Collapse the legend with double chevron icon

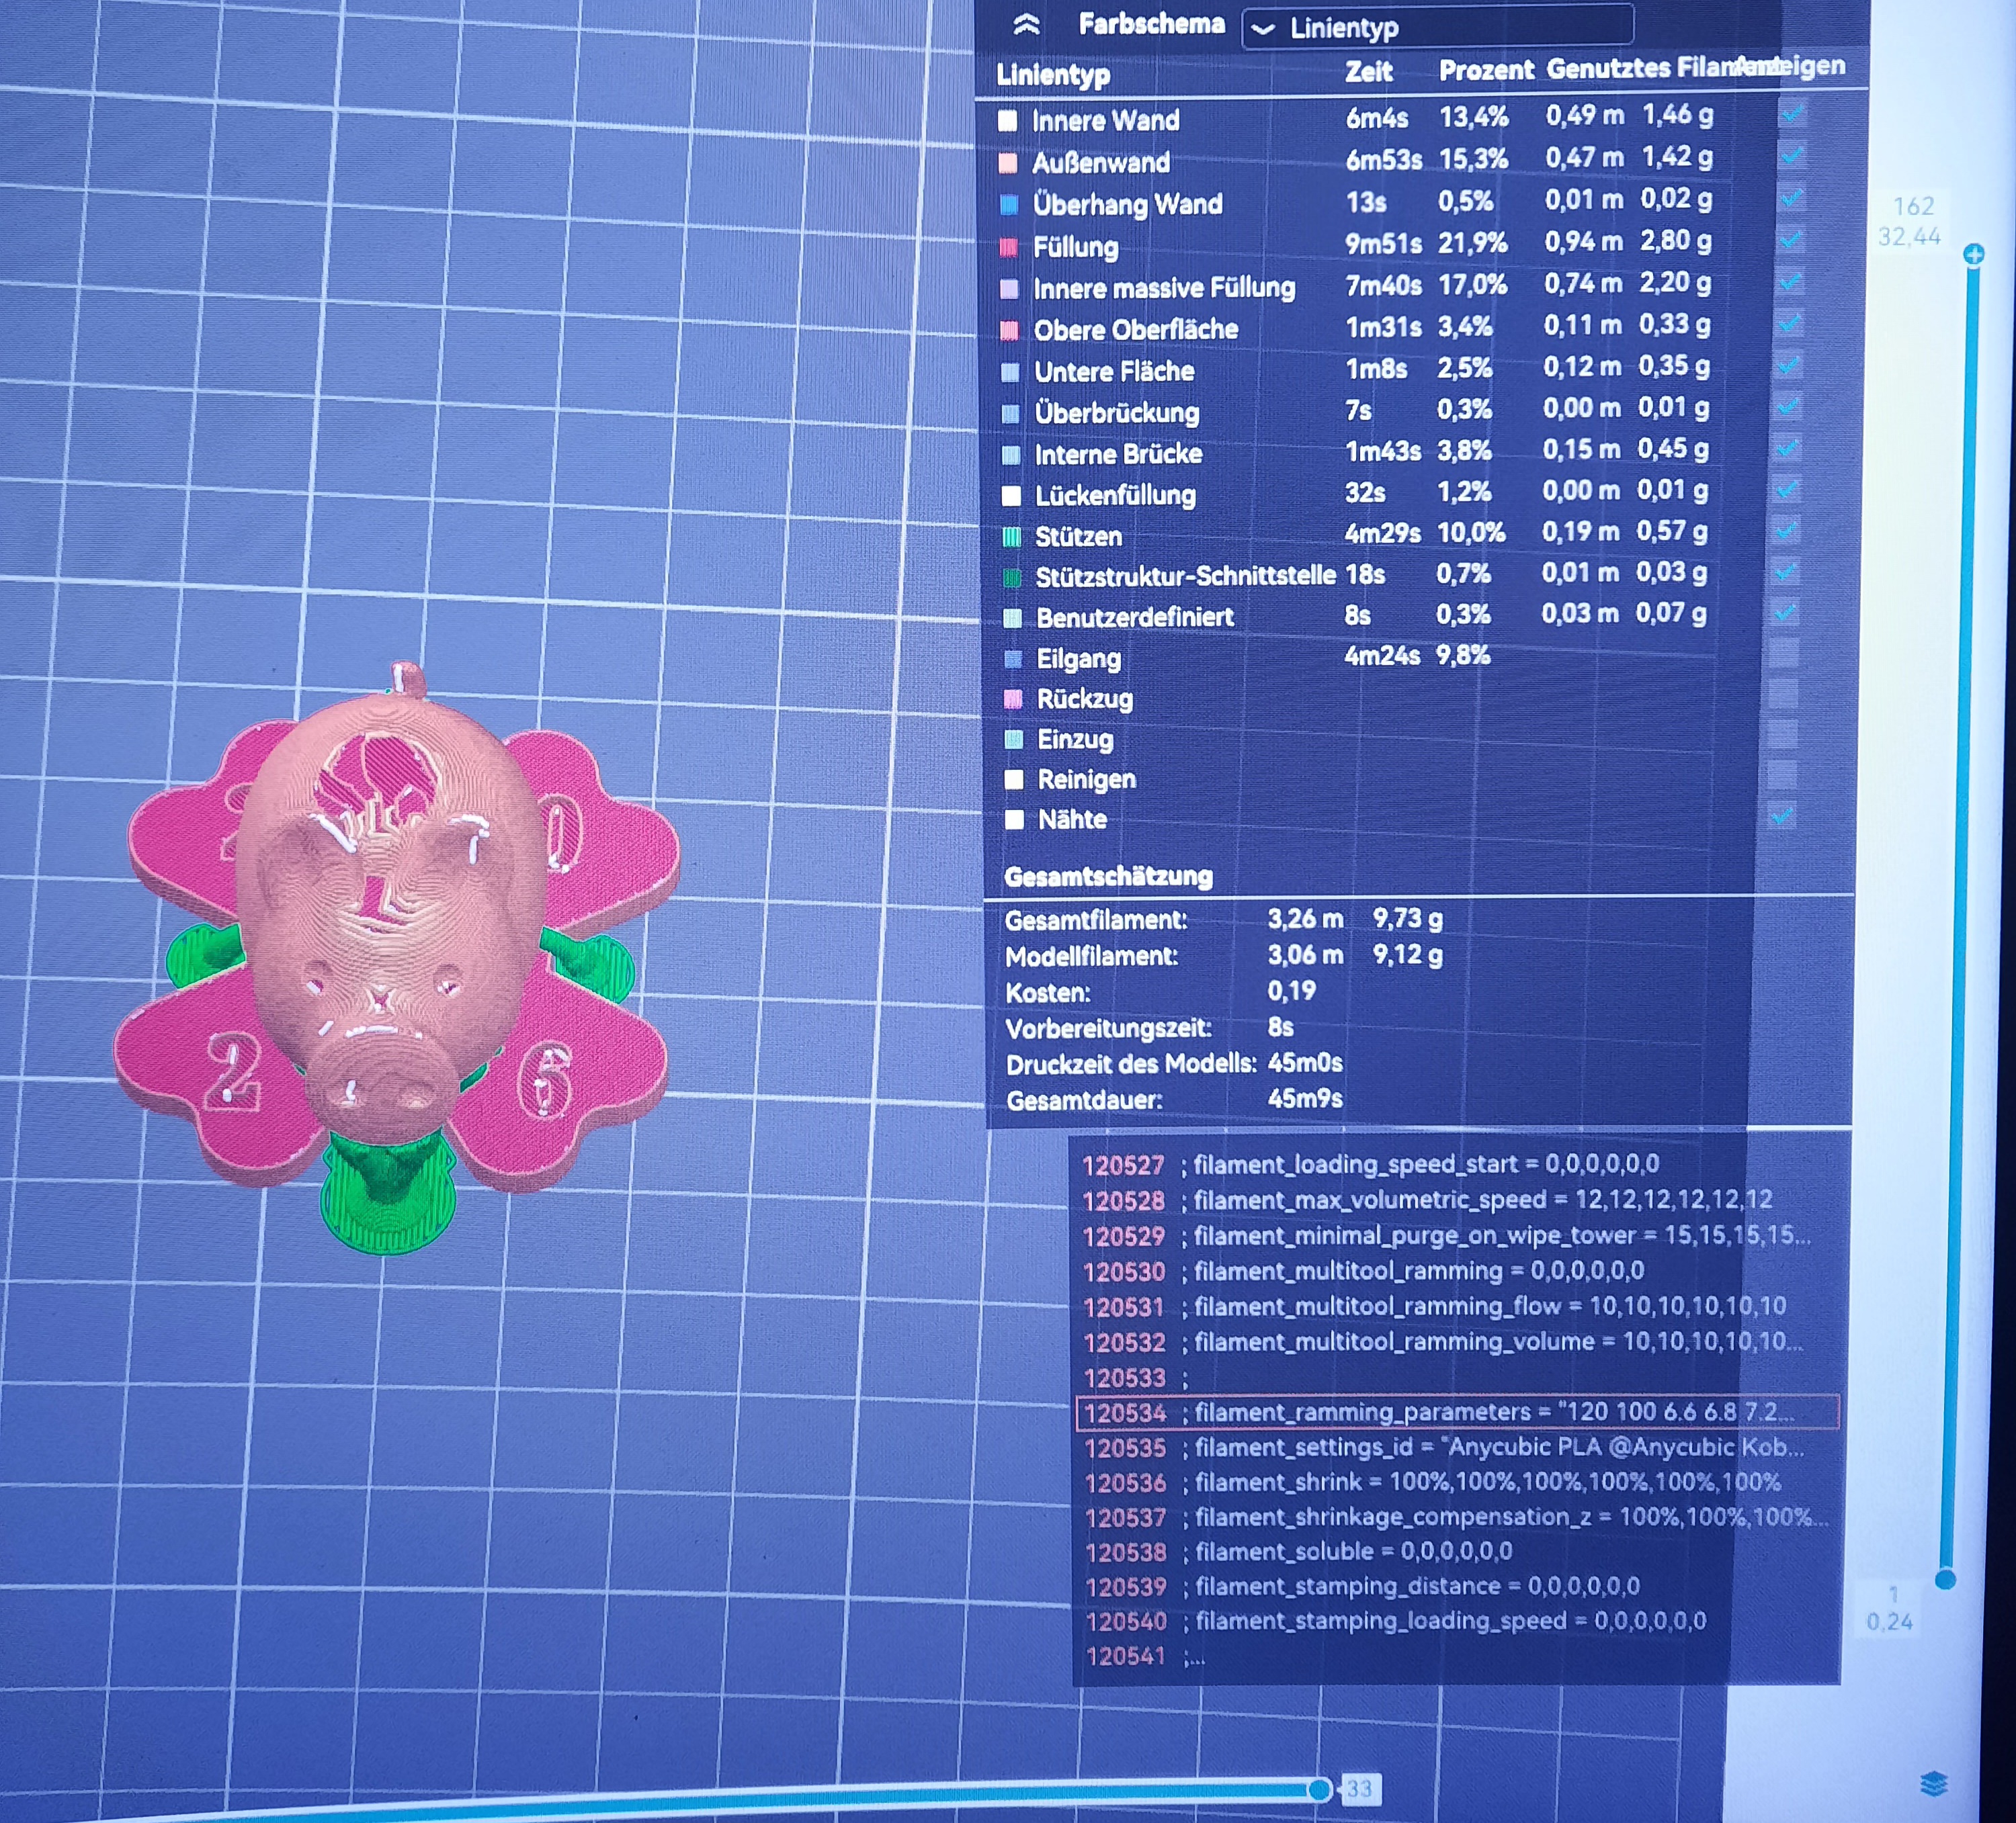click(x=1026, y=25)
